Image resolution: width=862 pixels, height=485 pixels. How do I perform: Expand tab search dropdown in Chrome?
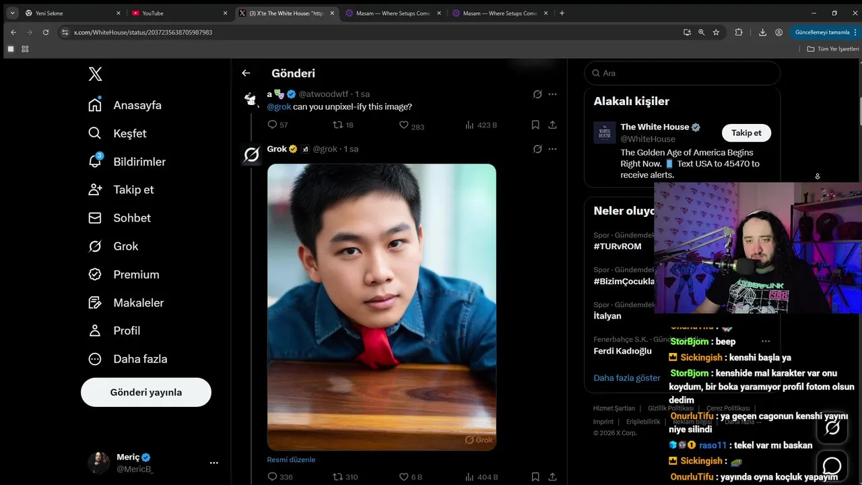point(12,13)
